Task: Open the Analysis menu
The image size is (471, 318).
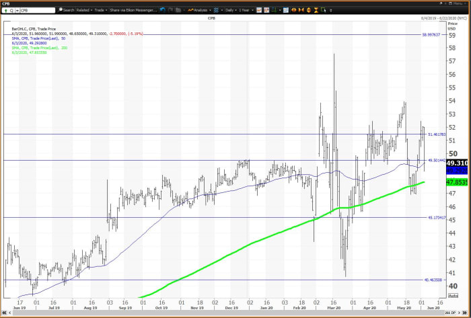Action: [198, 10]
